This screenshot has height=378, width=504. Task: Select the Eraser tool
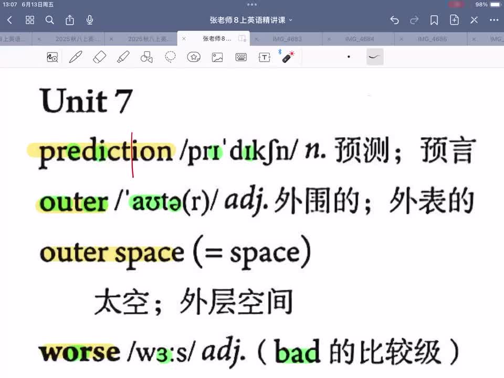pyautogui.click(x=99, y=57)
